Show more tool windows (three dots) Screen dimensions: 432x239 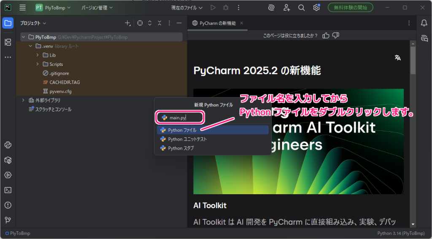click(8, 57)
